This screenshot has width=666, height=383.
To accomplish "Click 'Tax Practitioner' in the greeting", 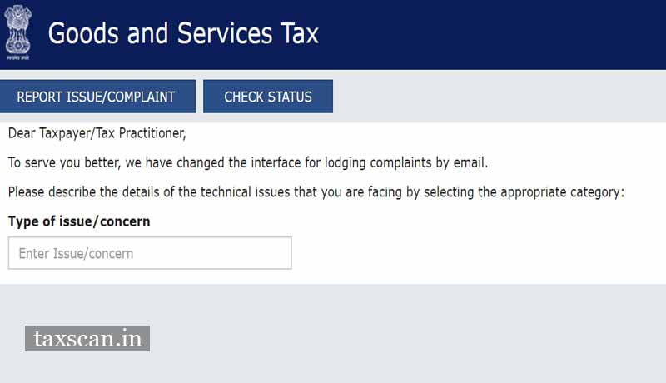I will click(x=142, y=133).
